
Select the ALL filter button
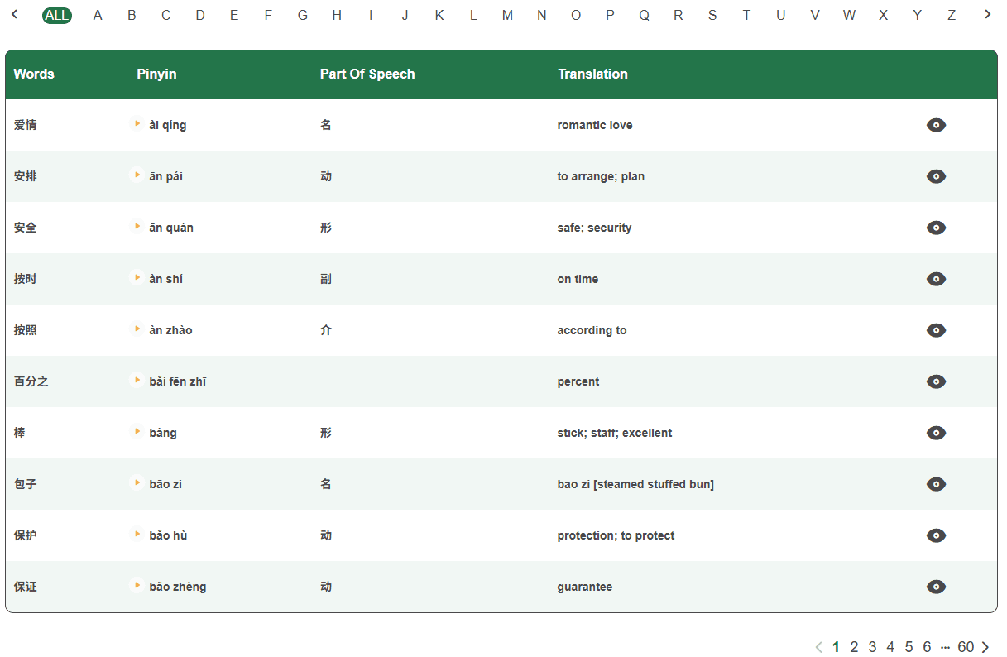(x=56, y=15)
